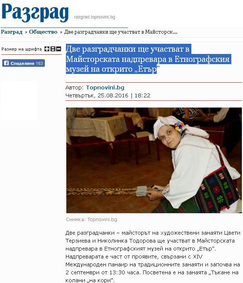Share the article via Споделяне button

click(x=23, y=63)
